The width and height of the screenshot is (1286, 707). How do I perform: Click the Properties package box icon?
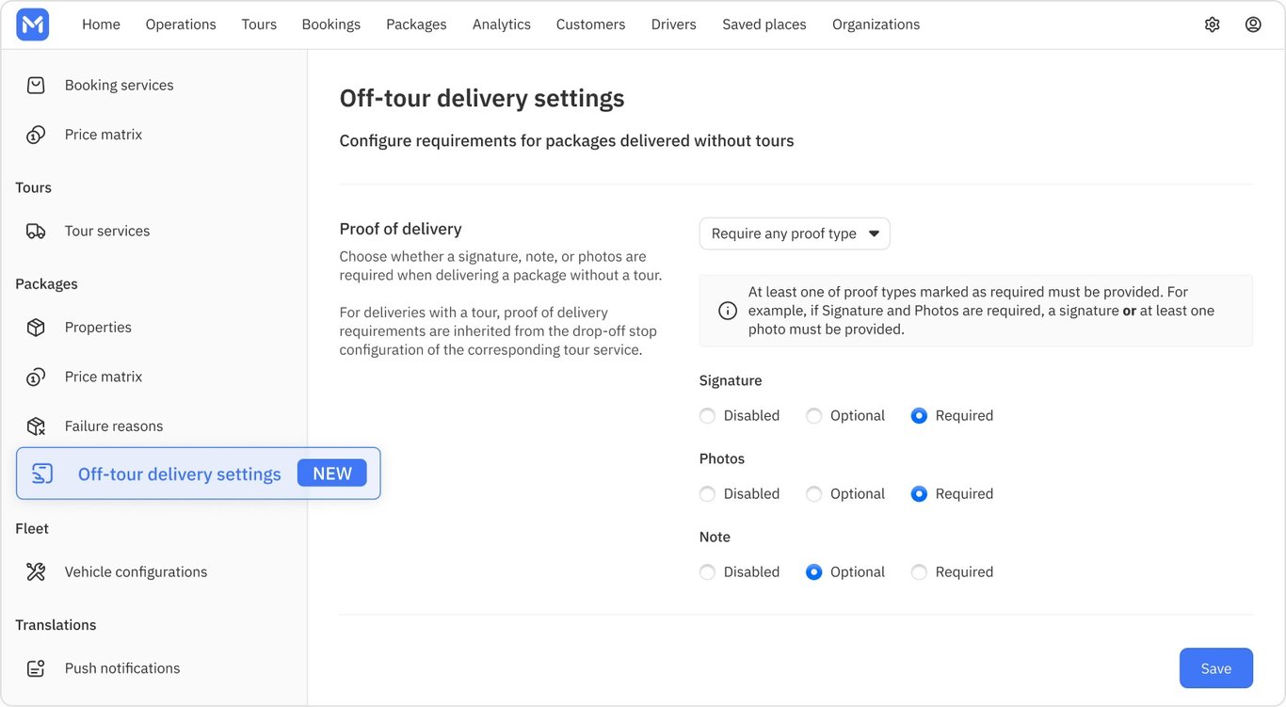point(36,328)
